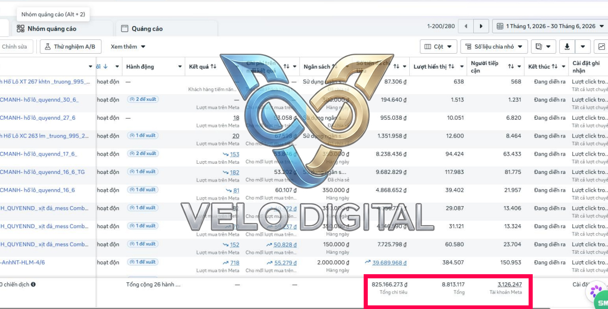
Task: Click 1 đề xuất badge for AnhNT-HLM-4/6 row
Action: [x=143, y=262]
